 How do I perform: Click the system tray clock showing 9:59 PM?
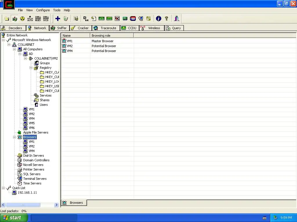pos(286,218)
